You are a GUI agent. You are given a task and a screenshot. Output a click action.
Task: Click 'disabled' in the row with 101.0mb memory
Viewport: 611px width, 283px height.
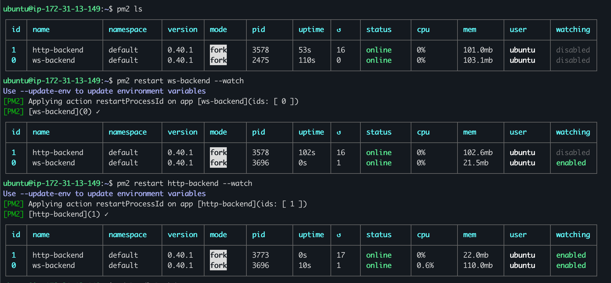(573, 50)
